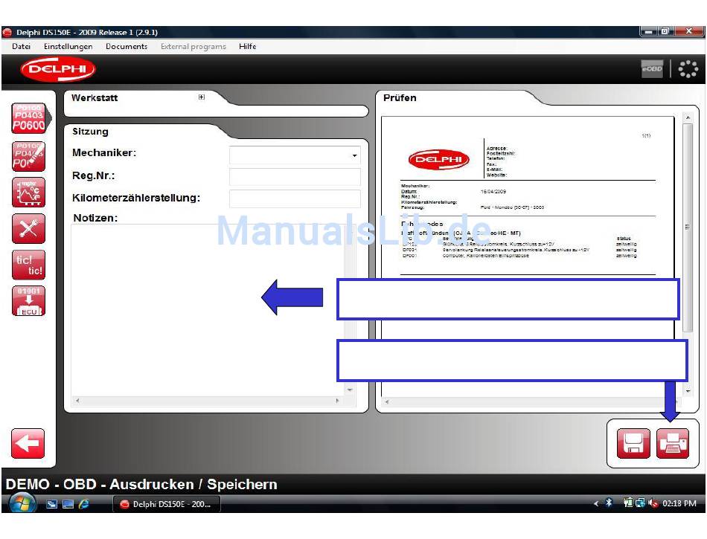
Task: Click the Delphi logo in the header
Action: tap(58, 69)
